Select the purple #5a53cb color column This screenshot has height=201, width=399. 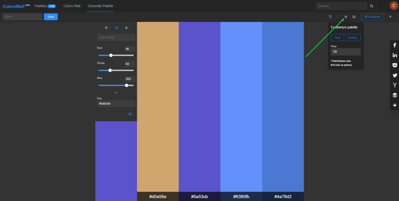pos(199,107)
